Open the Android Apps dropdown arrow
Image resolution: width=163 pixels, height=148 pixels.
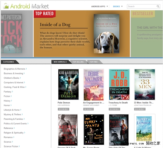pos(107,6)
